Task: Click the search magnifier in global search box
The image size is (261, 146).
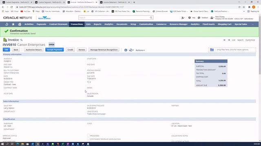Action: click(151, 17)
